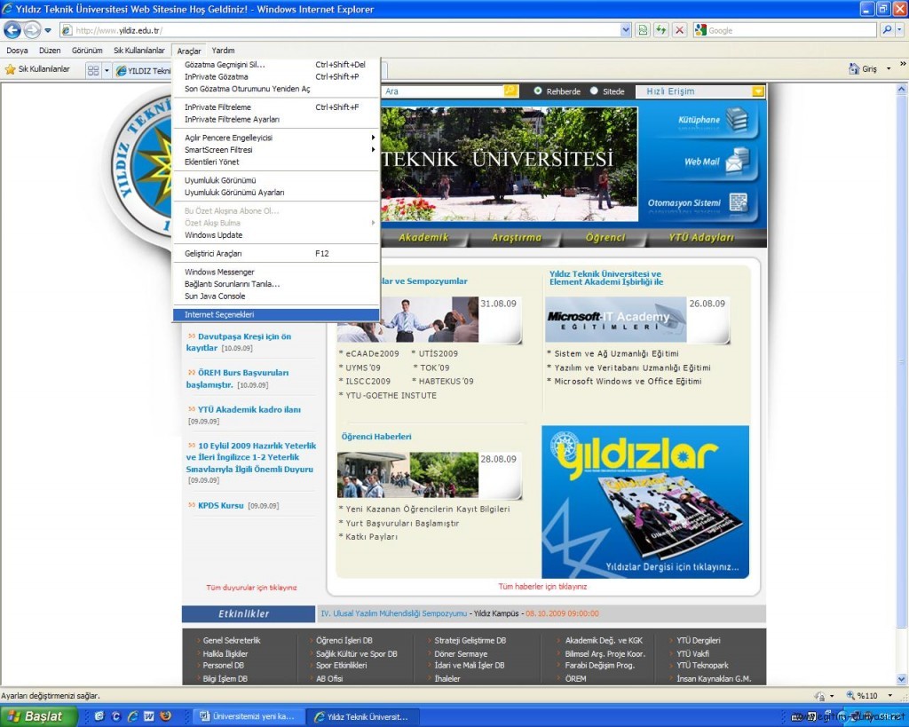Click the Başlat start button
Image resolution: width=909 pixels, height=727 pixels.
(x=36, y=715)
